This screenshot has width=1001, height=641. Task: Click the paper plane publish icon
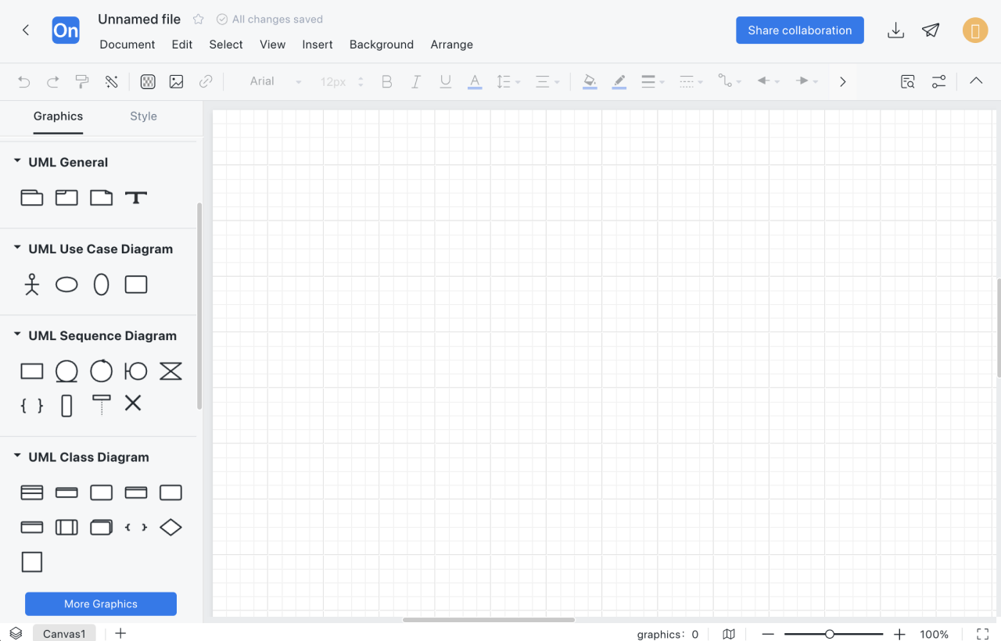pos(931,30)
